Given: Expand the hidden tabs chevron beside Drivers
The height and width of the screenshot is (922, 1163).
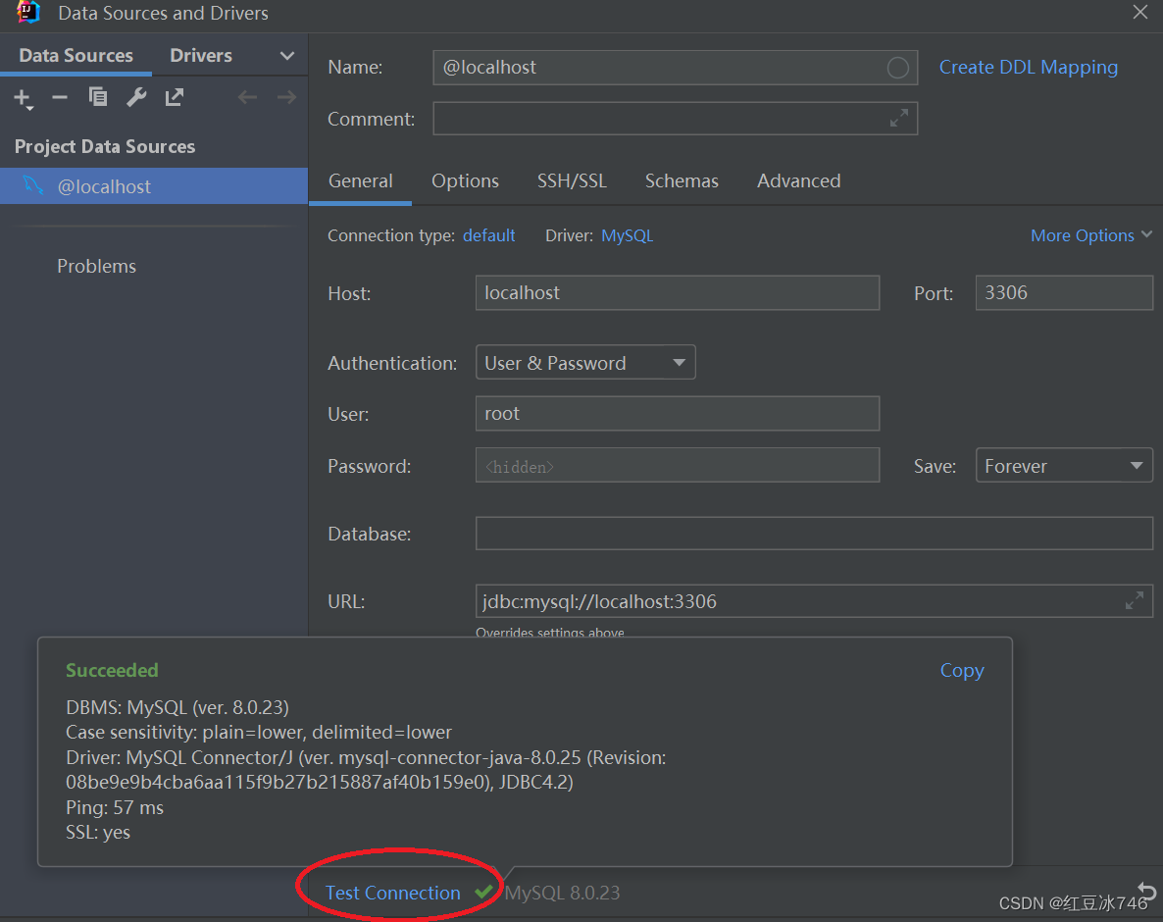Looking at the screenshot, I should coord(287,56).
